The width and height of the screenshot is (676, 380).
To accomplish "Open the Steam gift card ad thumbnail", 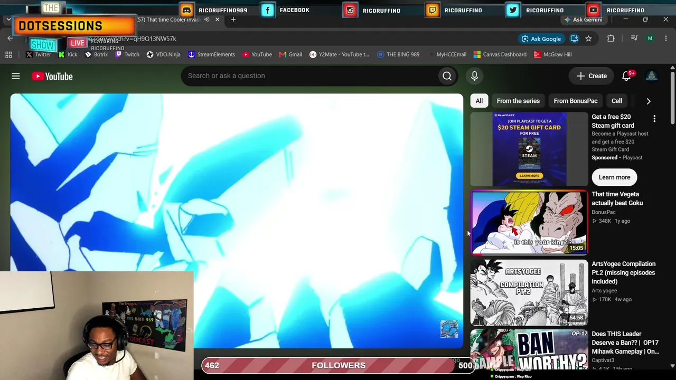I will [x=529, y=149].
